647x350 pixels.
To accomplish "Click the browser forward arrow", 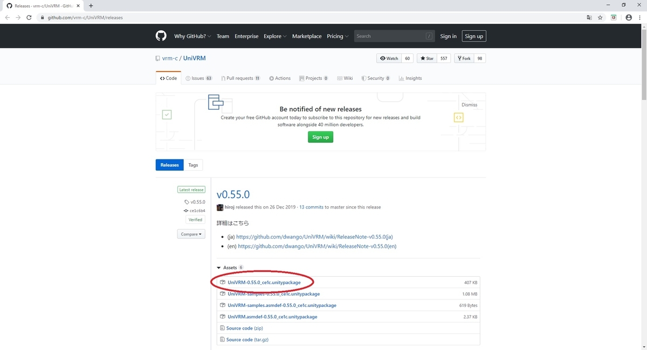I will point(18,17).
